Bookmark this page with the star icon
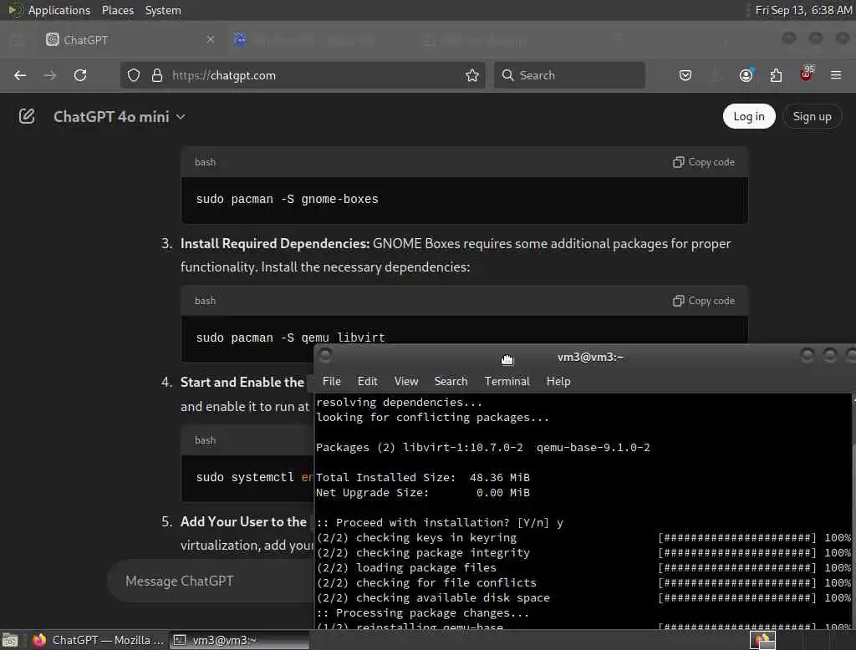This screenshot has height=650, width=856. pos(472,75)
